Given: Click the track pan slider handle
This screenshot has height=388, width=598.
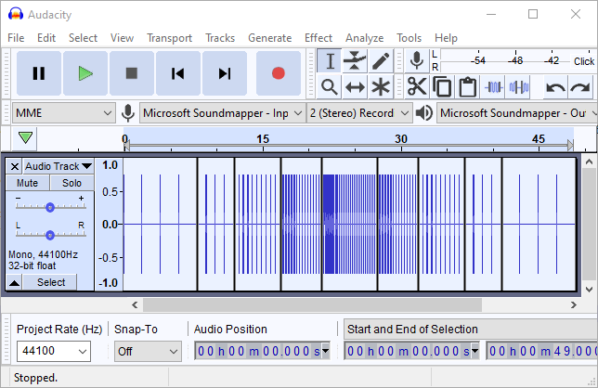Looking at the screenshot, I should coord(50,236).
